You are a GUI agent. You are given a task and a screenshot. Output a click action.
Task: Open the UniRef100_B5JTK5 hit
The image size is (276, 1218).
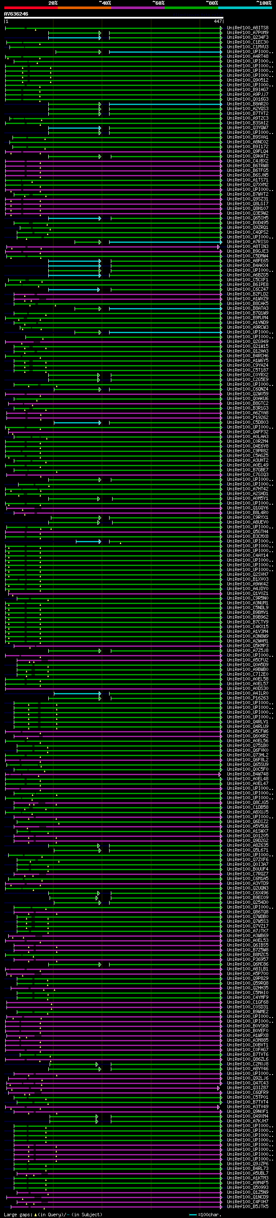pos(248,1206)
